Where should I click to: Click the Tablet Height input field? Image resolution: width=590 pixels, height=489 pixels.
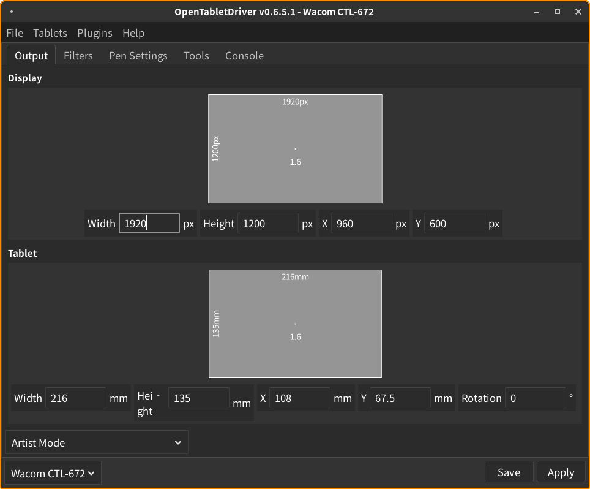[199, 398]
